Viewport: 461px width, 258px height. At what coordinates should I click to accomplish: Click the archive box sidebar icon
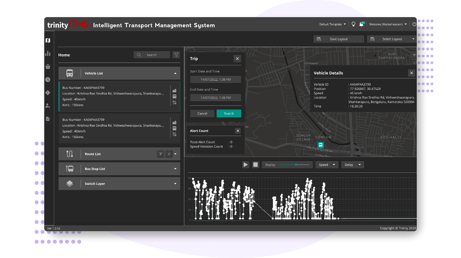[48, 66]
